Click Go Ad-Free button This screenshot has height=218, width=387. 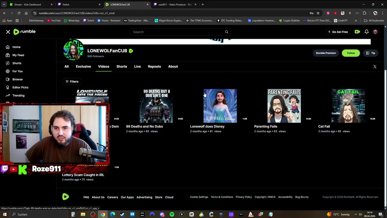pyautogui.click(x=338, y=32)
